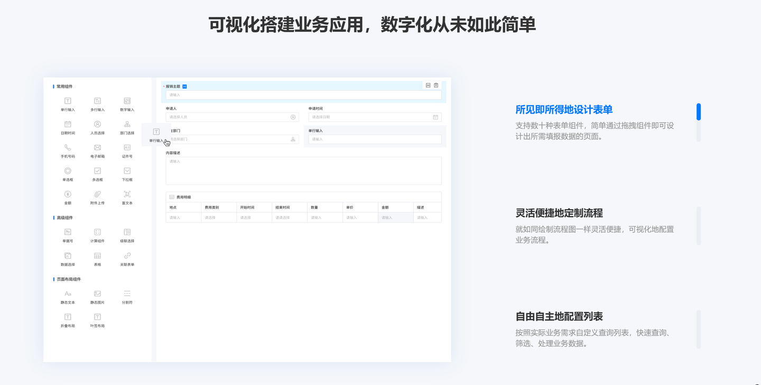Open the 申请时间 date picker field
761x385 pixels.
click(375, 117)
